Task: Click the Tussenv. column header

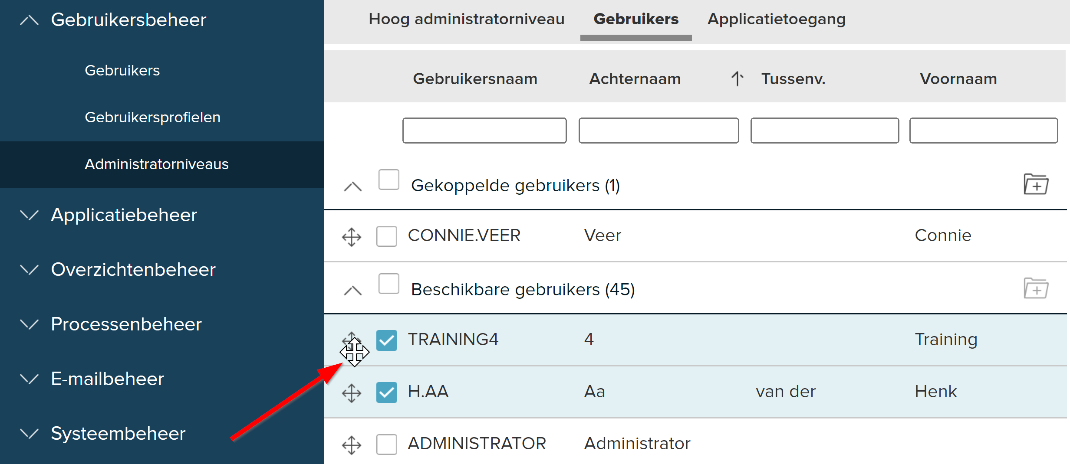Action: (x=793, y=79)
